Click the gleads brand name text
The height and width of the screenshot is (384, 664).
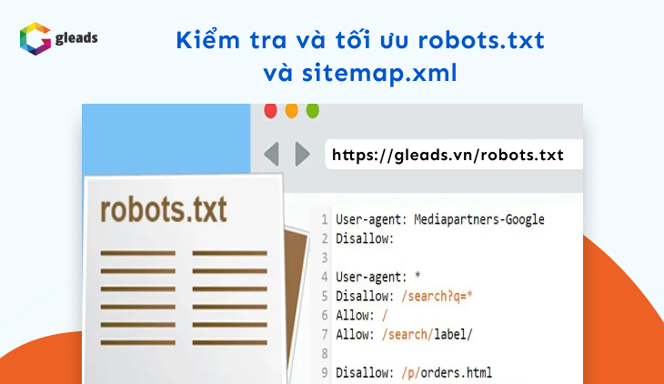pos(75,38)
